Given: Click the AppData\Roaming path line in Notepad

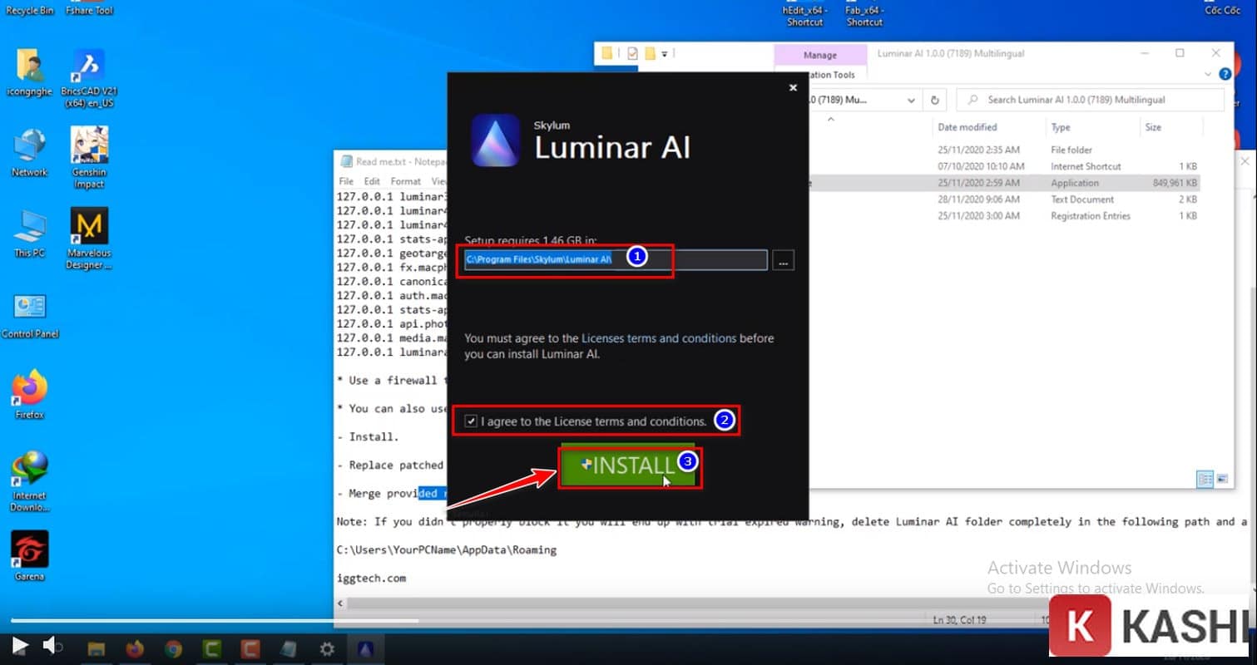Looking at the screenshot, I should 447,549.
